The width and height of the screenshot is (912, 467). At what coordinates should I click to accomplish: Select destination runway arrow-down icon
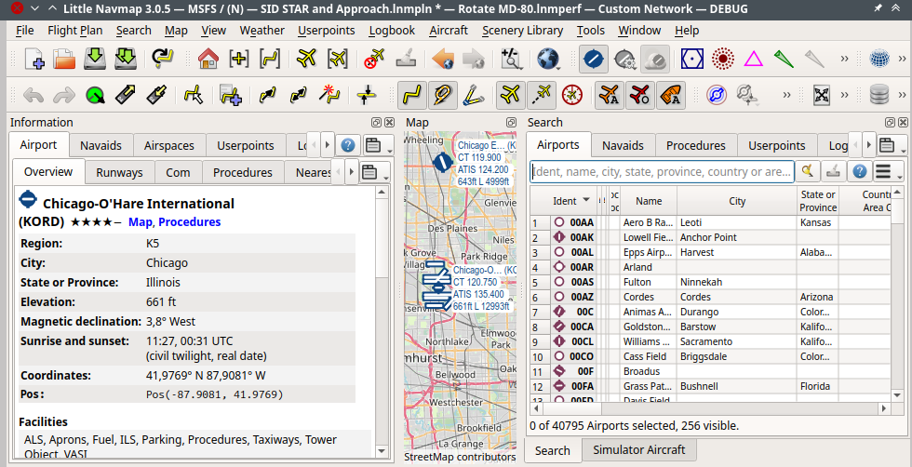click(x=156, y=95)
